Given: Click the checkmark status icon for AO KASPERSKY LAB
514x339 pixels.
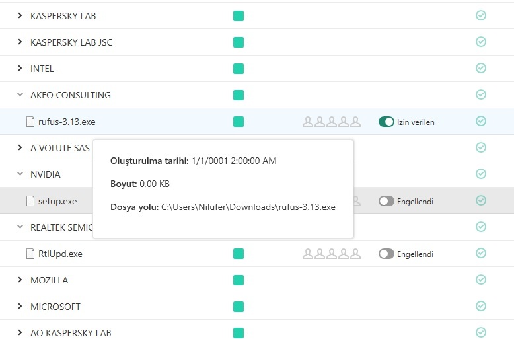Looking at the screenshot, I should pyautogui.click(x=481, y=332).
